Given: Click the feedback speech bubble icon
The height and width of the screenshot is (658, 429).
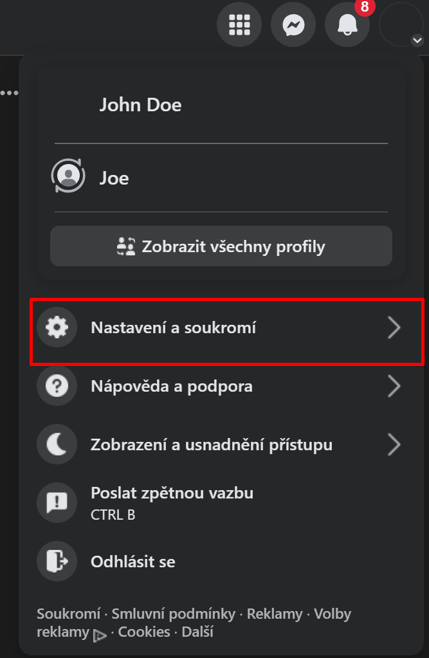Looking at the screenshot, I should [x=57, y=502].
